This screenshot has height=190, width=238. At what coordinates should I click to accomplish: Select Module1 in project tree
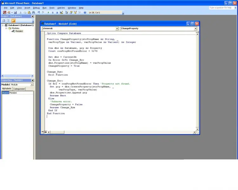[19, 31]
